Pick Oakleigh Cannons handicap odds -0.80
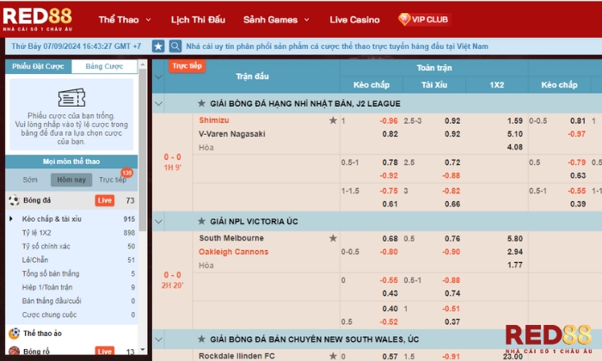The width and height of the screenshot is (602, 361). (389, 252)
